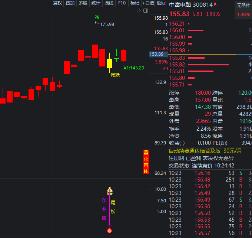
Task: Click the 交易状态: 连续竞价 line
Action: (x=201, y=166)
